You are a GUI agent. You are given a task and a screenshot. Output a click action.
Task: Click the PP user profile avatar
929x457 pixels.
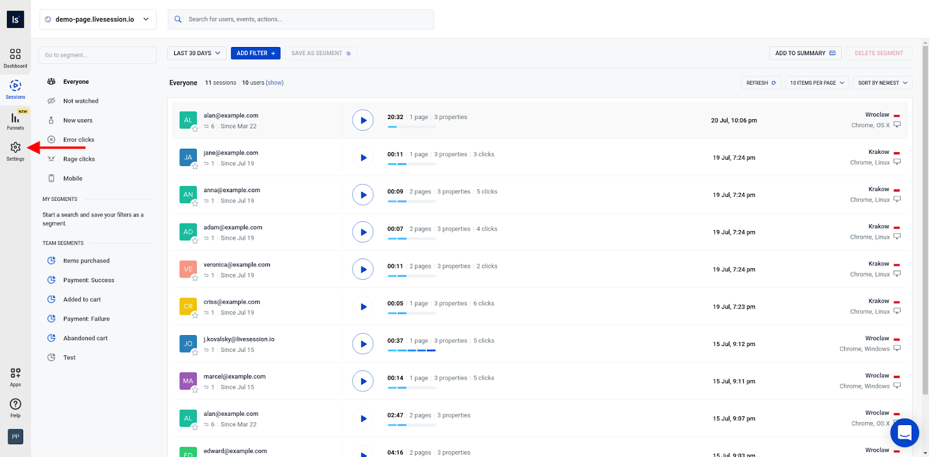pos(16,437)
